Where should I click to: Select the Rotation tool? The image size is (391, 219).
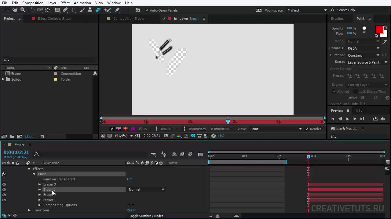(x=32, y=10)
